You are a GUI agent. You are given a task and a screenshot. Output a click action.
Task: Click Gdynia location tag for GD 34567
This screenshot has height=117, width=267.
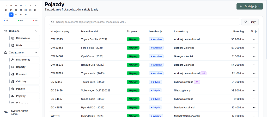point(155,99)
